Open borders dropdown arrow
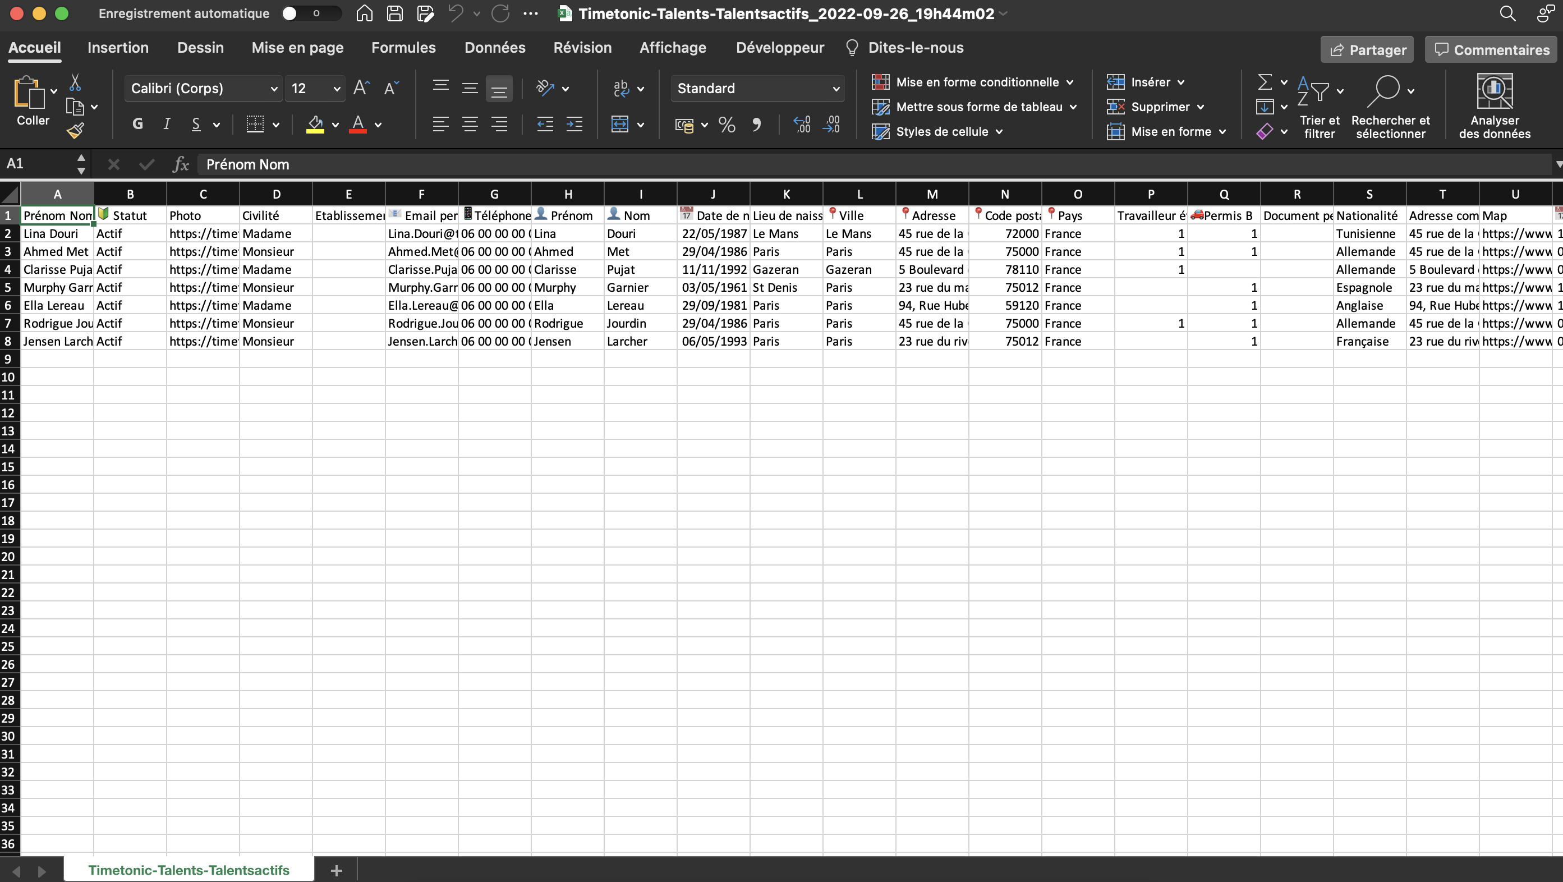Viewport: 1563px width, 882px height. pos(276,125)
